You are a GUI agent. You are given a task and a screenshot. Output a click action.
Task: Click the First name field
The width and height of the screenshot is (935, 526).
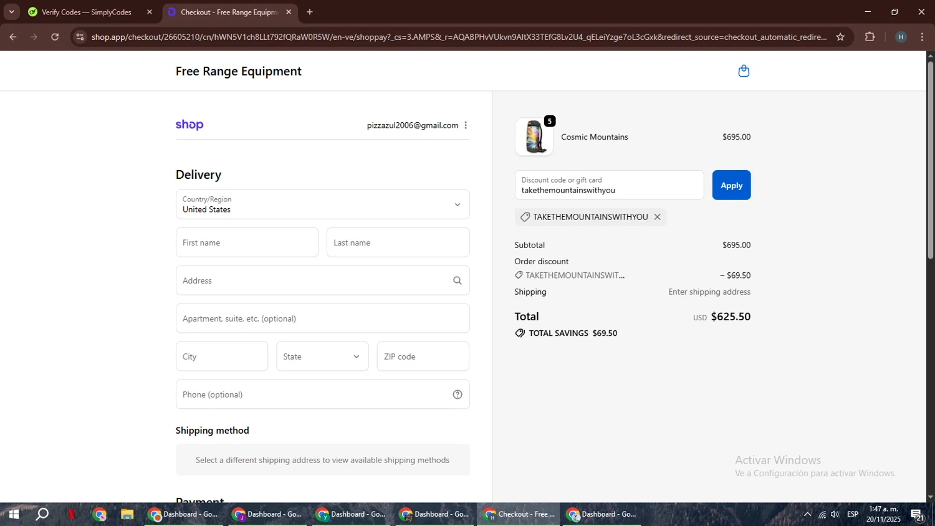[247, 242]
